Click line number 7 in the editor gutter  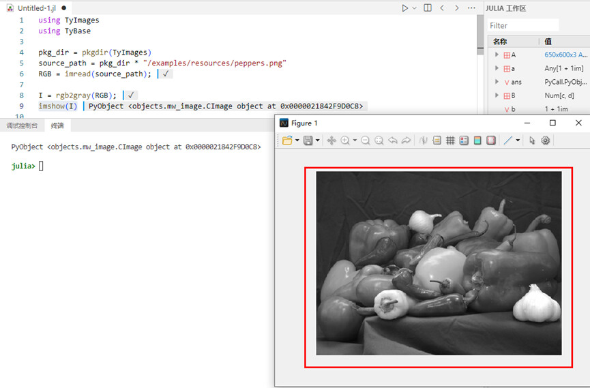[x=21, y=85]
